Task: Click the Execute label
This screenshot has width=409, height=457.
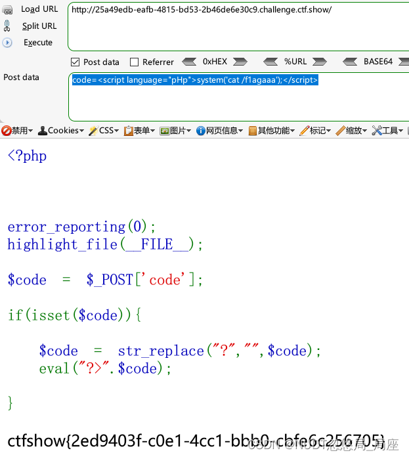Action: point(38,43)
